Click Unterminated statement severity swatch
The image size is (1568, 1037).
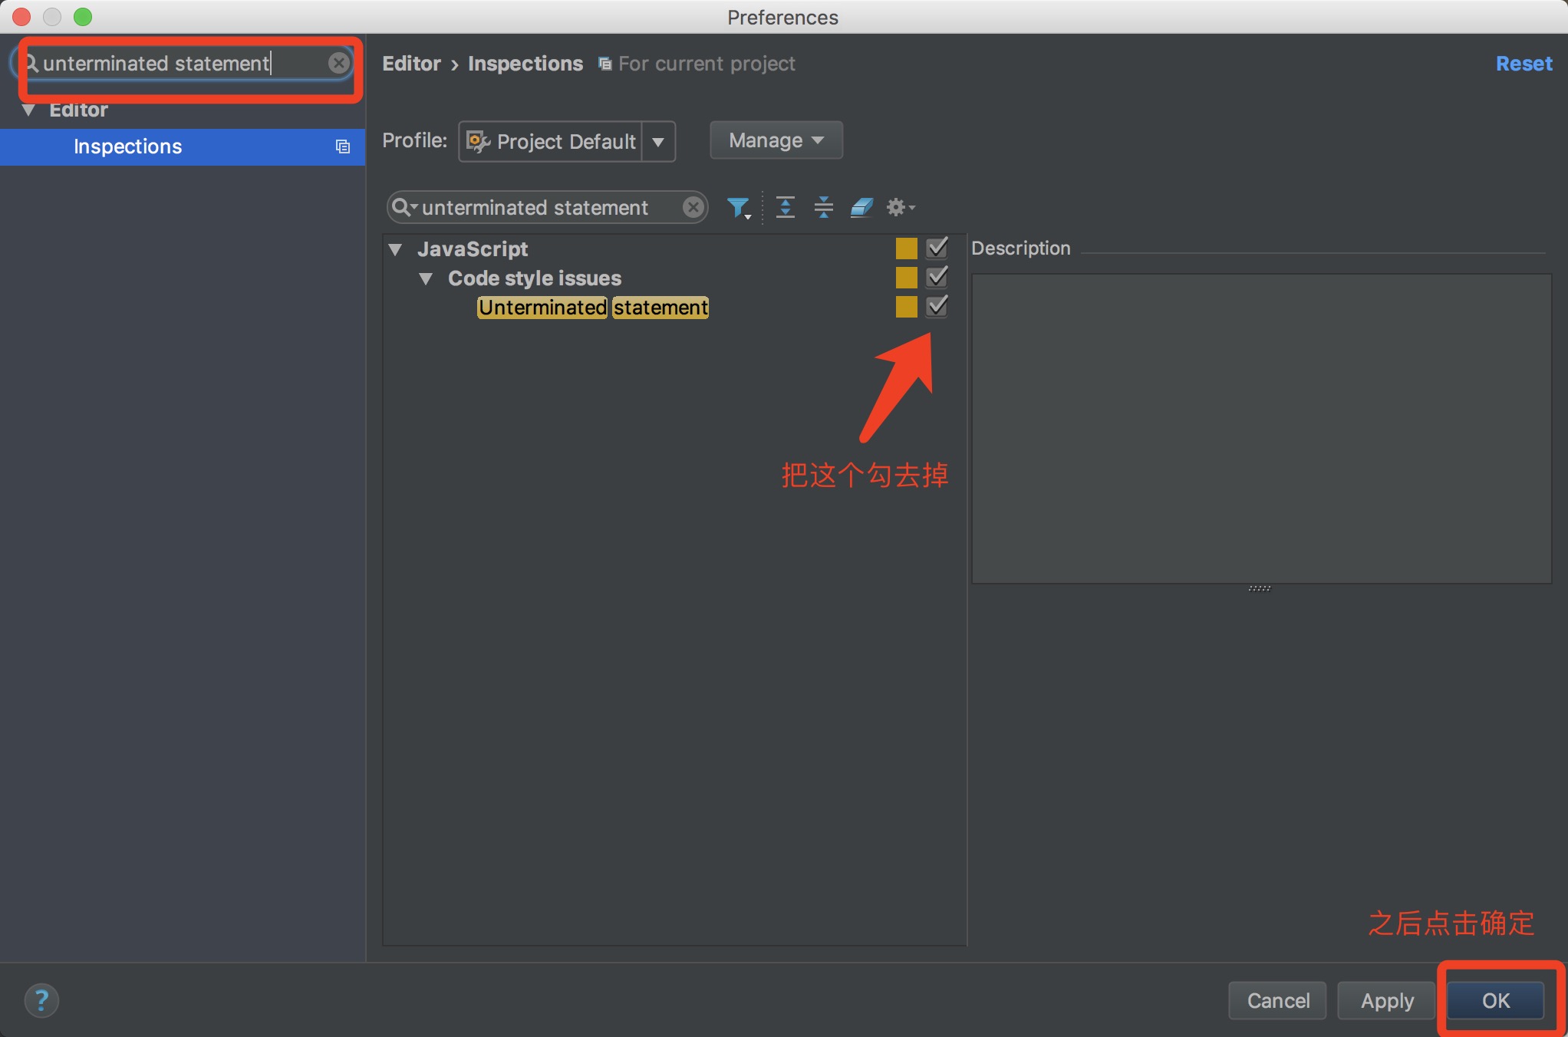pos(906,306)
